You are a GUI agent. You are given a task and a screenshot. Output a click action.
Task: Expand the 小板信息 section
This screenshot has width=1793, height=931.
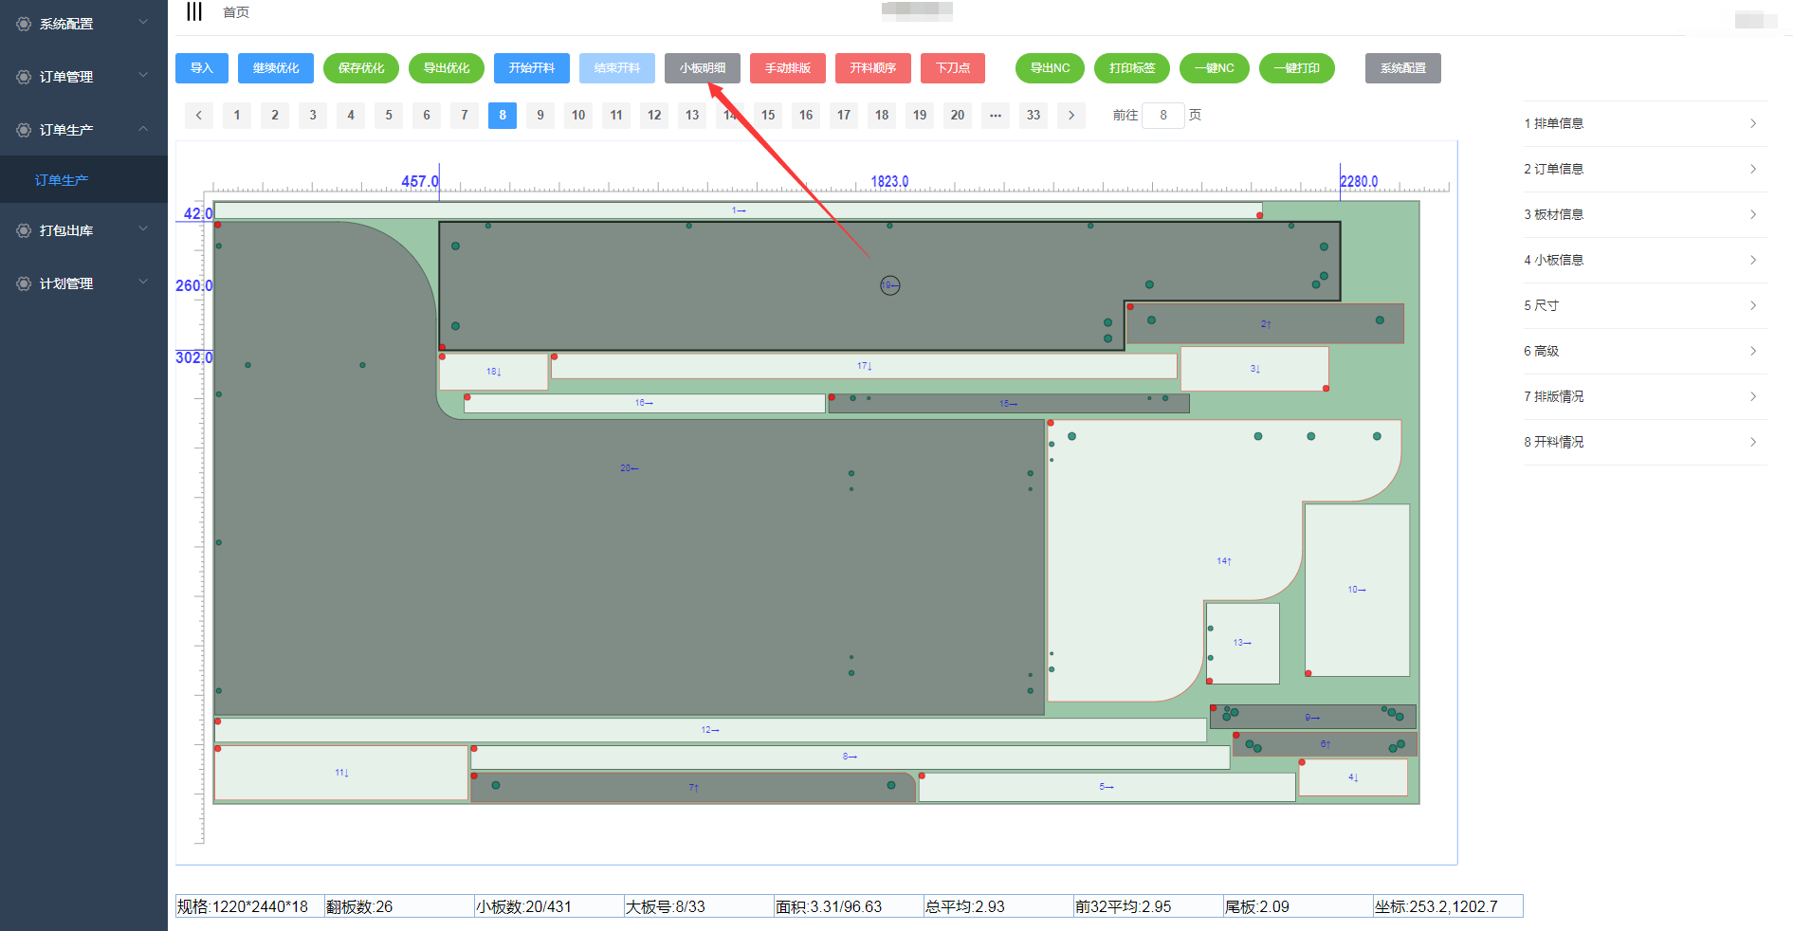[x=1644, y=260]
